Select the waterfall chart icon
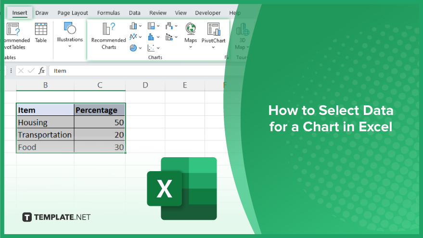This screenshot has height=238, width=423. click(x=169, y=26)
